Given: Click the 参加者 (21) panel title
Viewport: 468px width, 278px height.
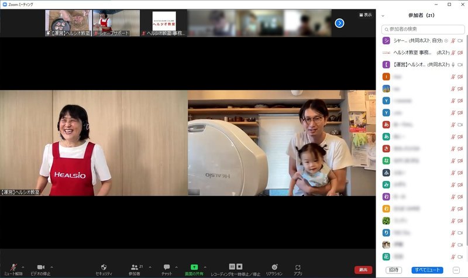Looking at the screenshot, I should (421, 16).
